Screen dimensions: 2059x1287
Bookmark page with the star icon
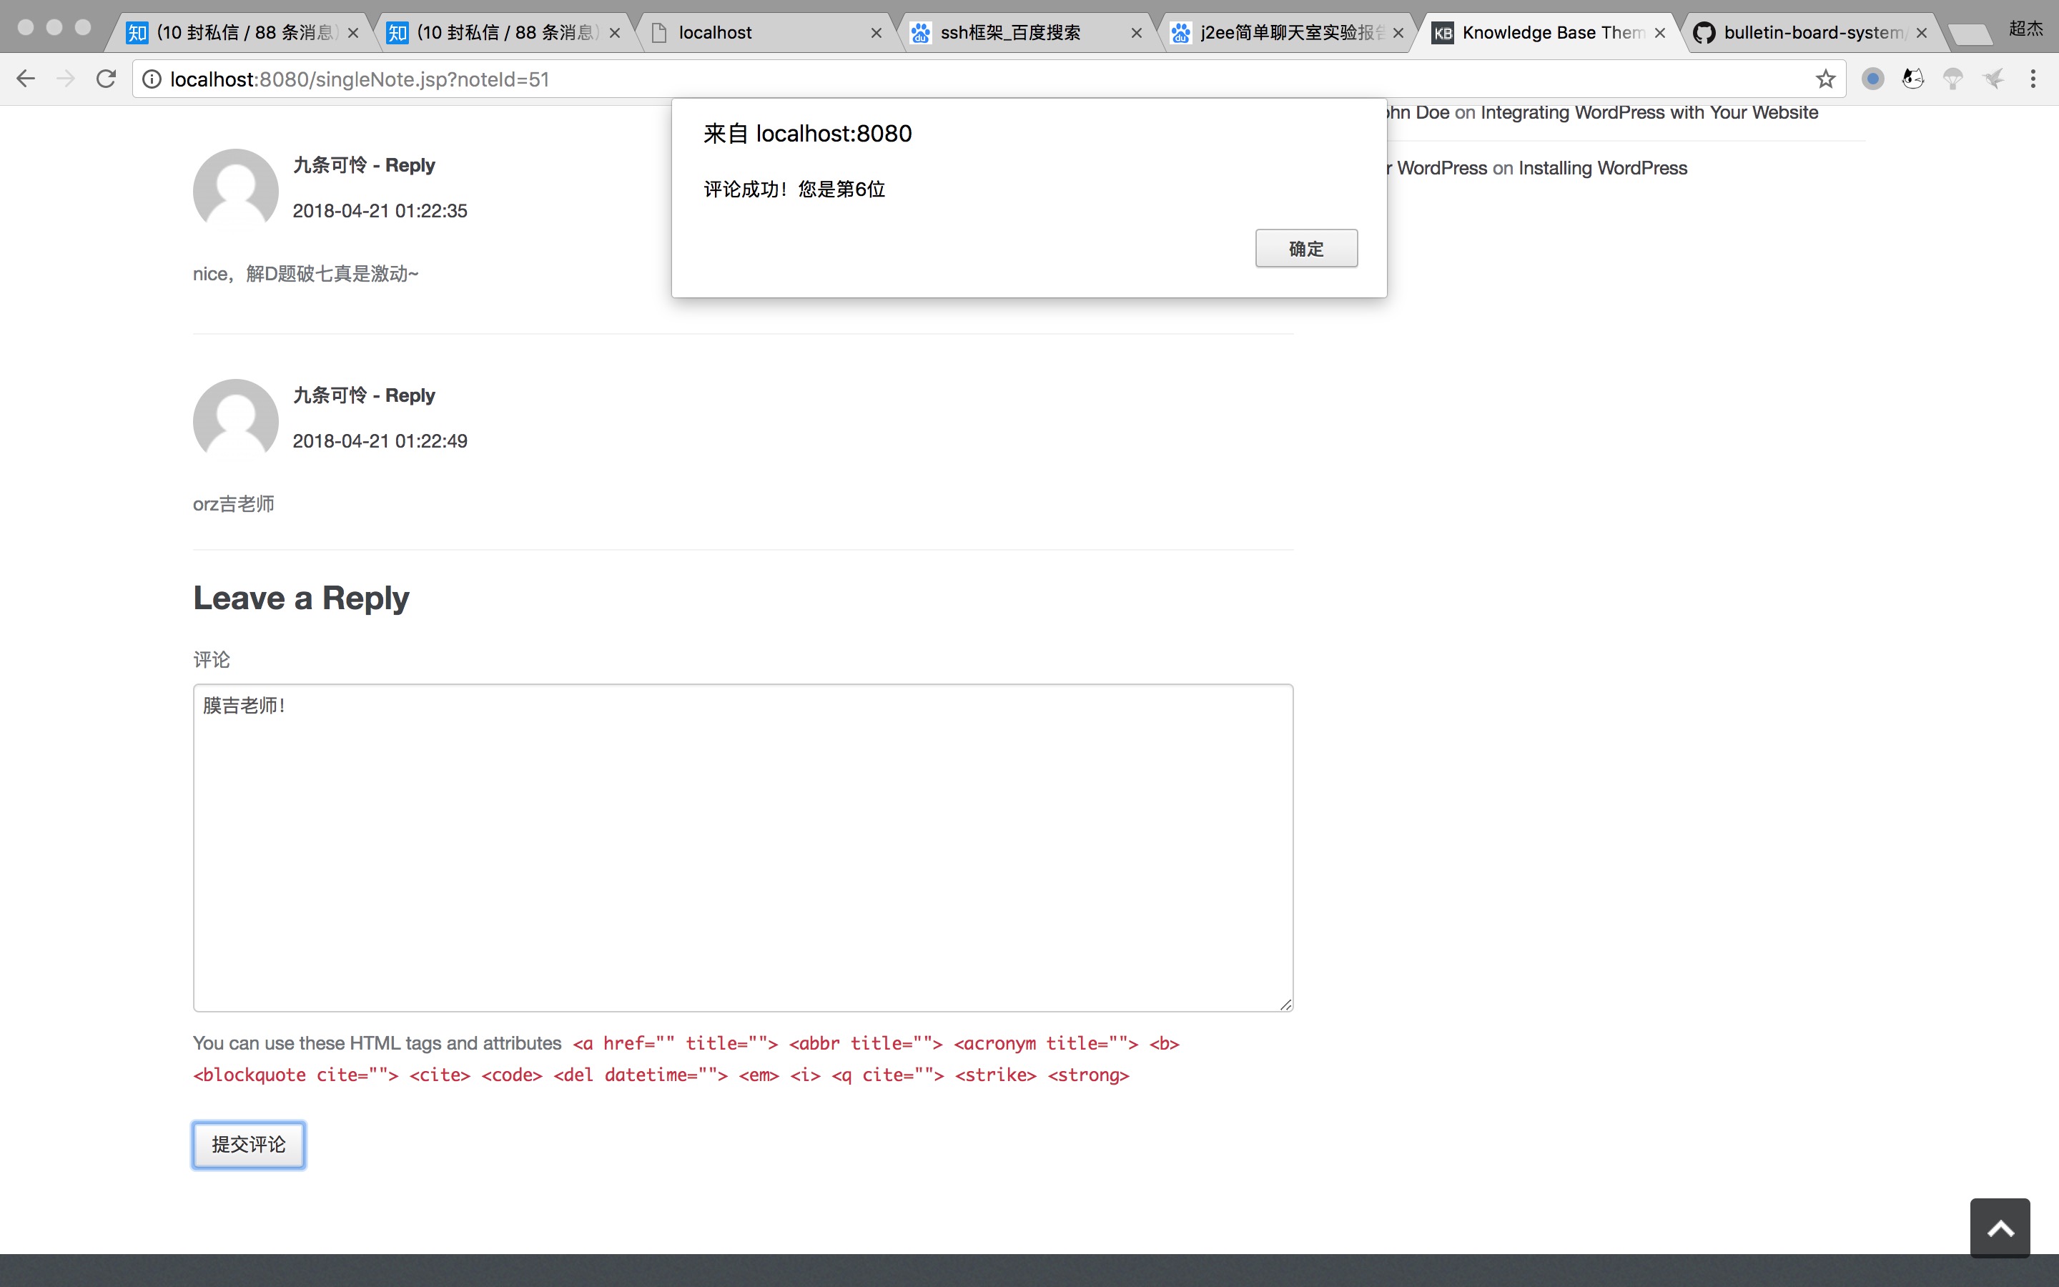tap(1825, 79)
